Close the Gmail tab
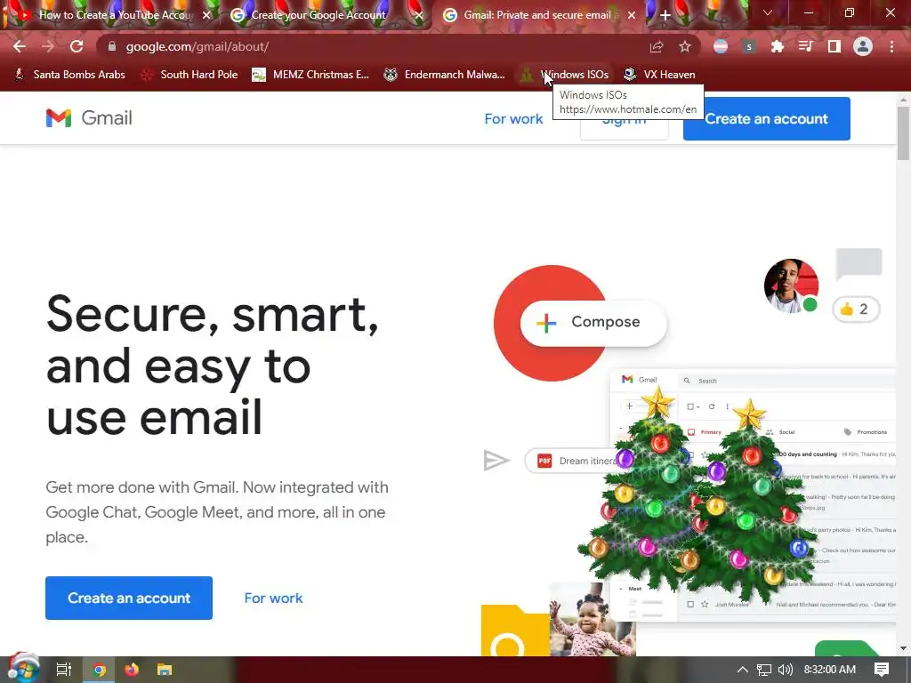Viewport: 911px width, 683px height. (x=632, y=16)
